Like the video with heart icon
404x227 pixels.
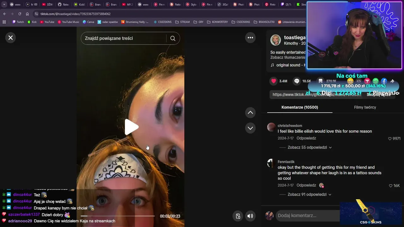(274, 81)
